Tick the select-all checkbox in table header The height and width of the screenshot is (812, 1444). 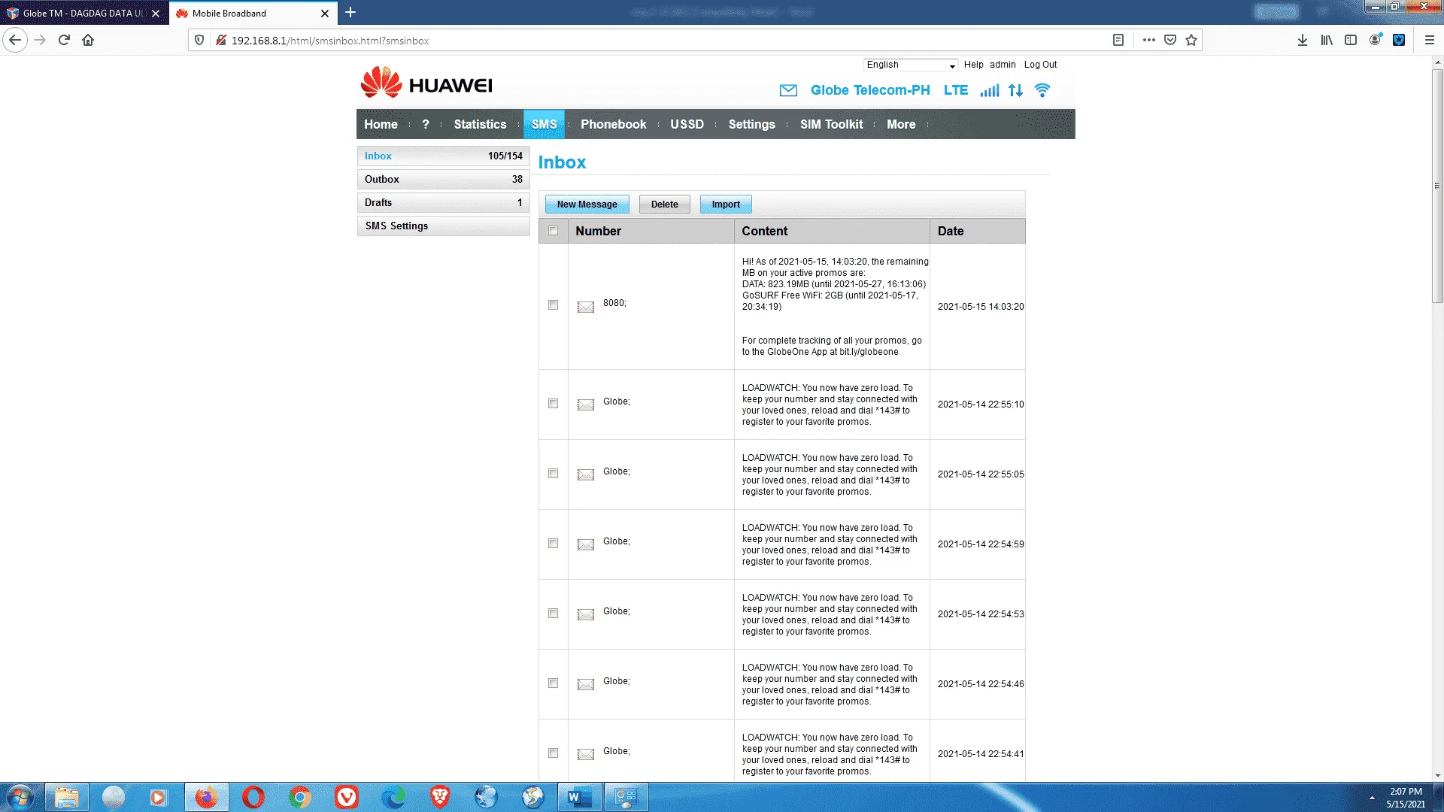[x=554, y=231]
